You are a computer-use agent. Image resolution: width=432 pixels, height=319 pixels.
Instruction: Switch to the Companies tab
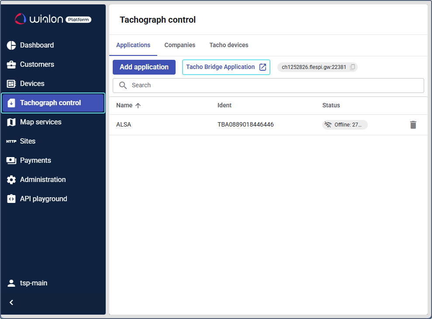tap(180, 45)
